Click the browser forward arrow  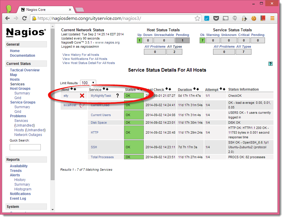pos(16,18)
